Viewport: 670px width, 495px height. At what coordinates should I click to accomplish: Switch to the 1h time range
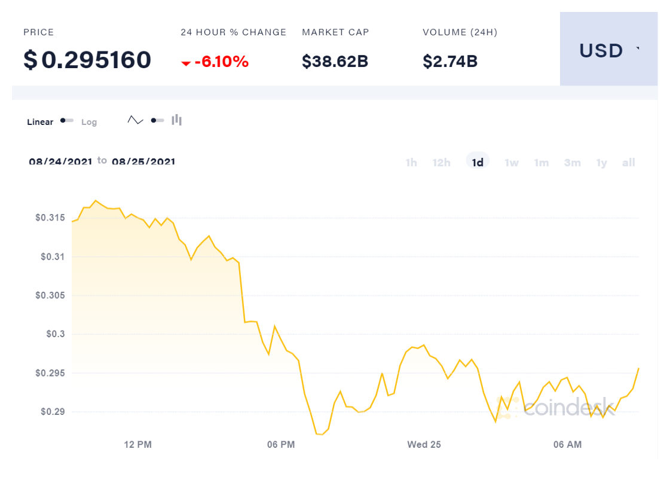coord(411,163)
